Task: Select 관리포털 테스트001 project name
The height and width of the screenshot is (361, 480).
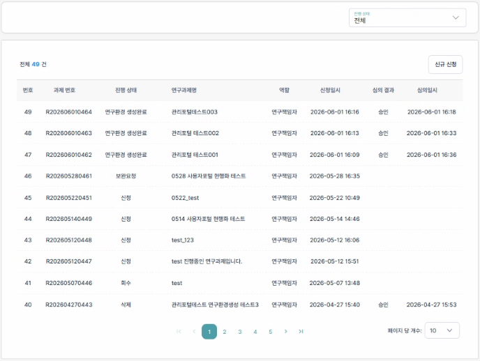Action: pyautogui.click(x=195, y=155)
